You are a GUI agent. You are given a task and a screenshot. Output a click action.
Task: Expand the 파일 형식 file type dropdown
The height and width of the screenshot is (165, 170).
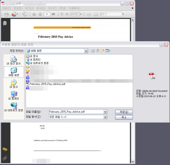click(x=105, y=117)
